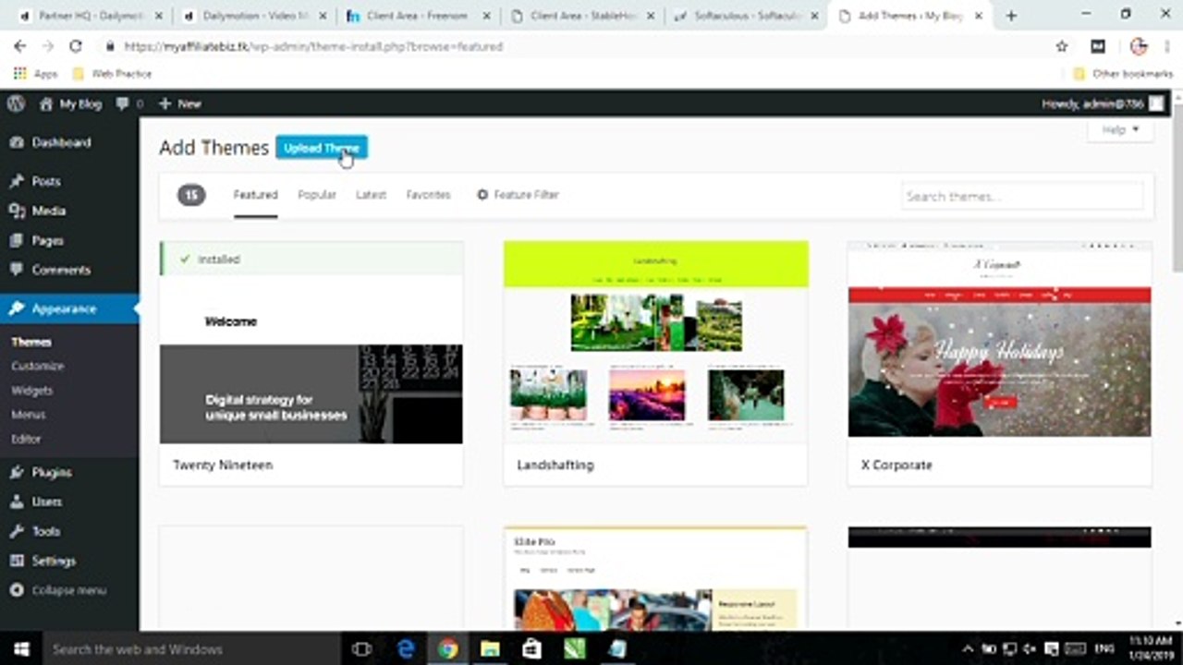The width and height of the screenshot is (1183, 665).
Task: Go to Dashboard in sidebar
Action: coord(61,142)
